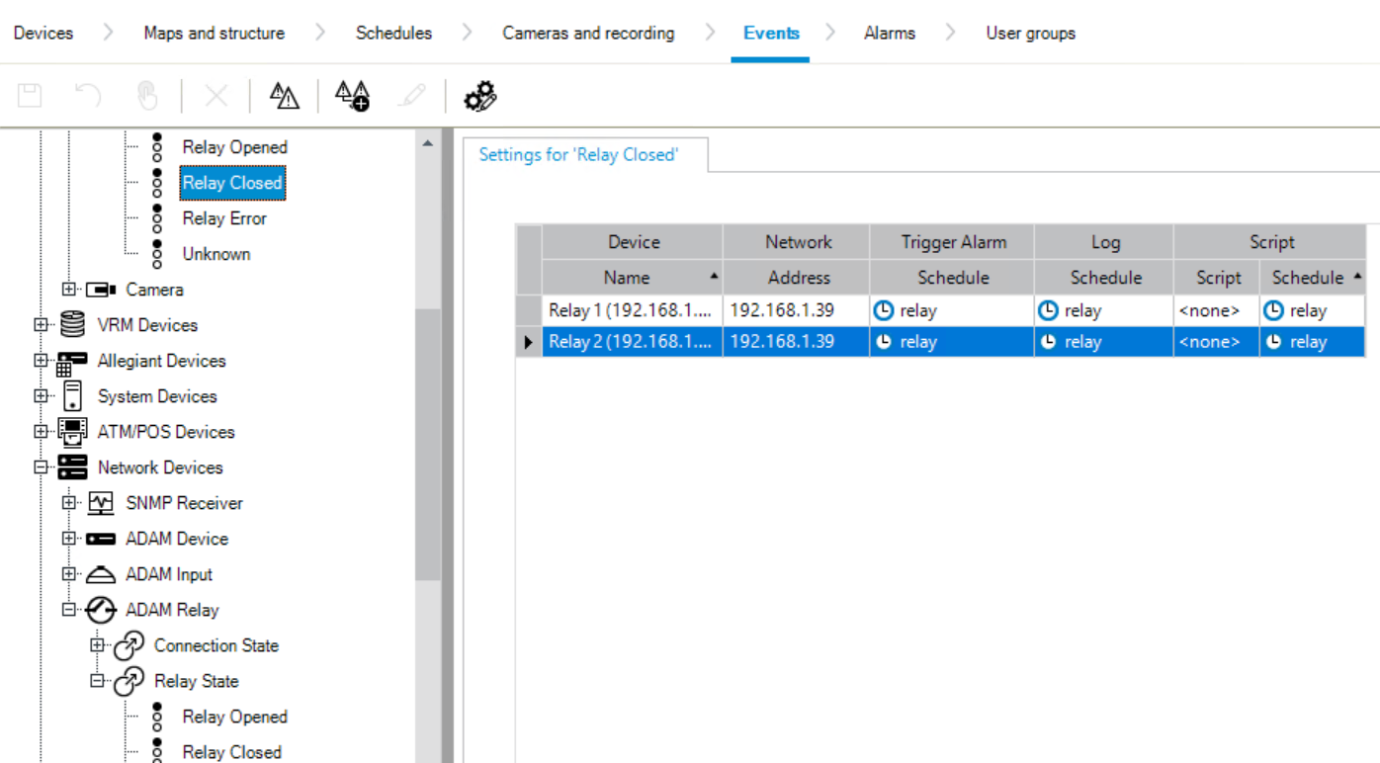Select Relay 1 row's Trigger Alarm schedule cell

pos(952,310)
